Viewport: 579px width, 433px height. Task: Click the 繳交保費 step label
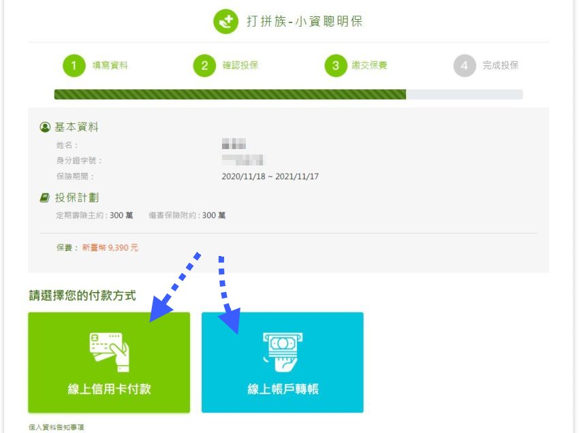369,65
